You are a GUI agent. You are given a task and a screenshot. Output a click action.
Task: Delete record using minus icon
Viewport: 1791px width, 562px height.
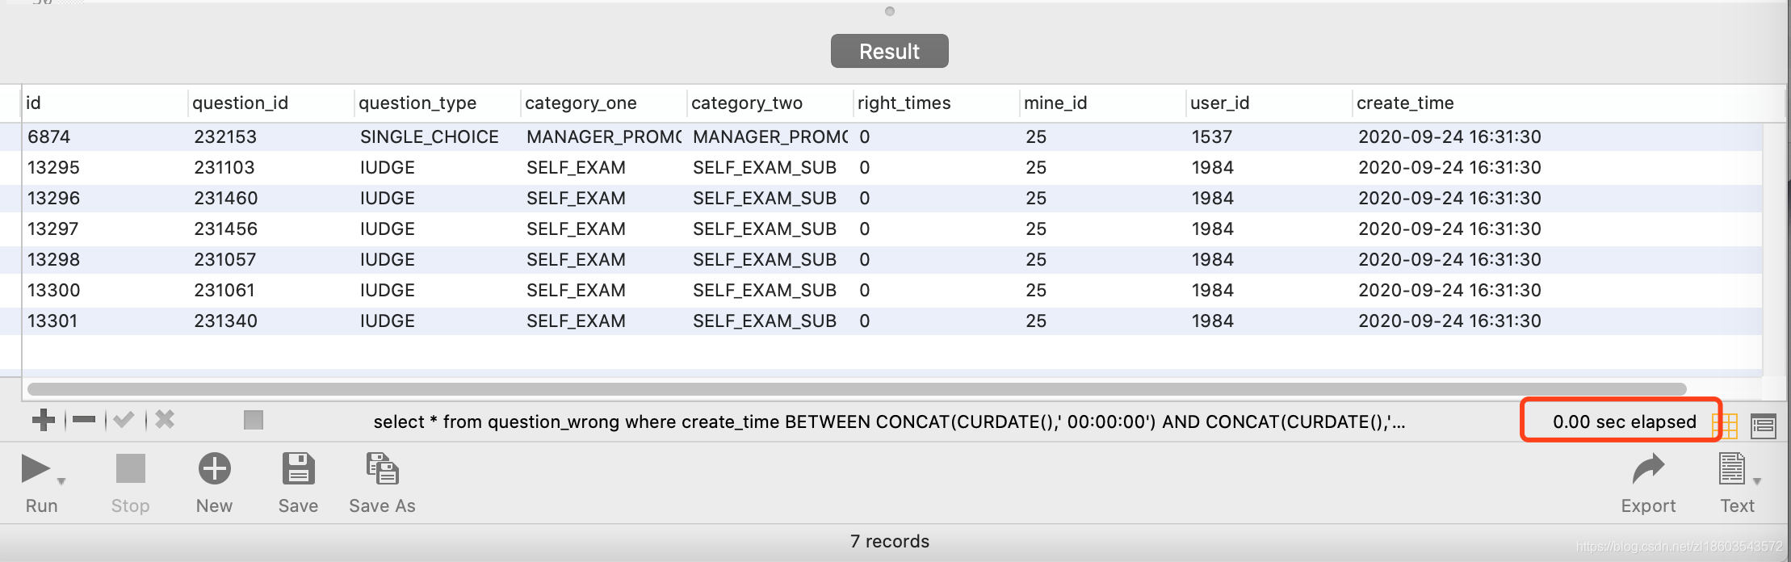[84, 420]
